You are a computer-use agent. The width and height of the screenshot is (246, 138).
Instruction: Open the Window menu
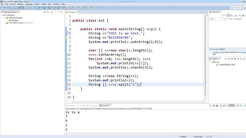(x=56, y=4)
